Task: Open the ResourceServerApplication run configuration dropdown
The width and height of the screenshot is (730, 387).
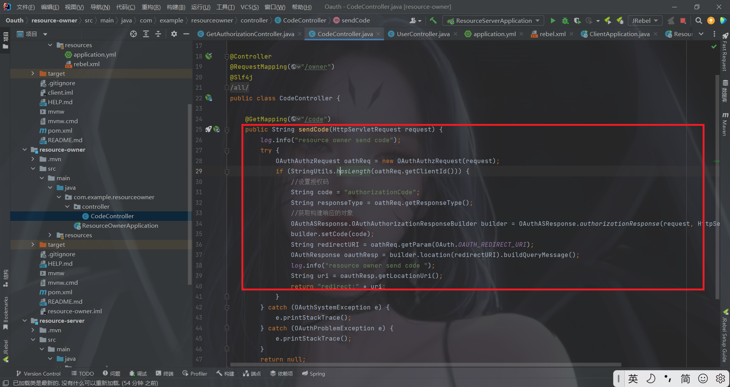Action: [x=537, y=21]
